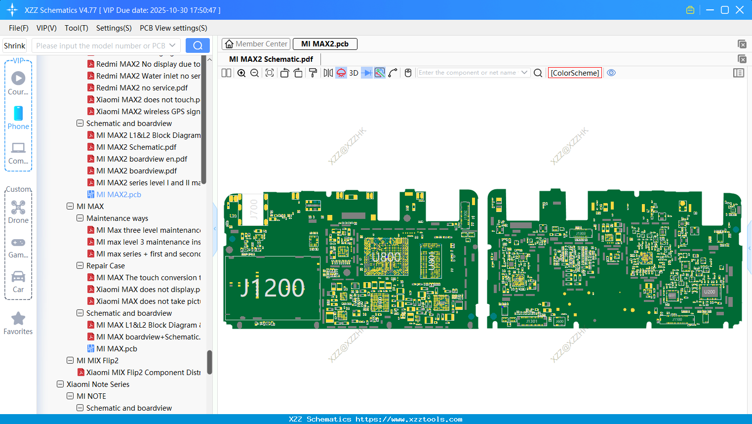Click the fit-to-screen icon
Screen dimensions: 752x424
(270, 73)
